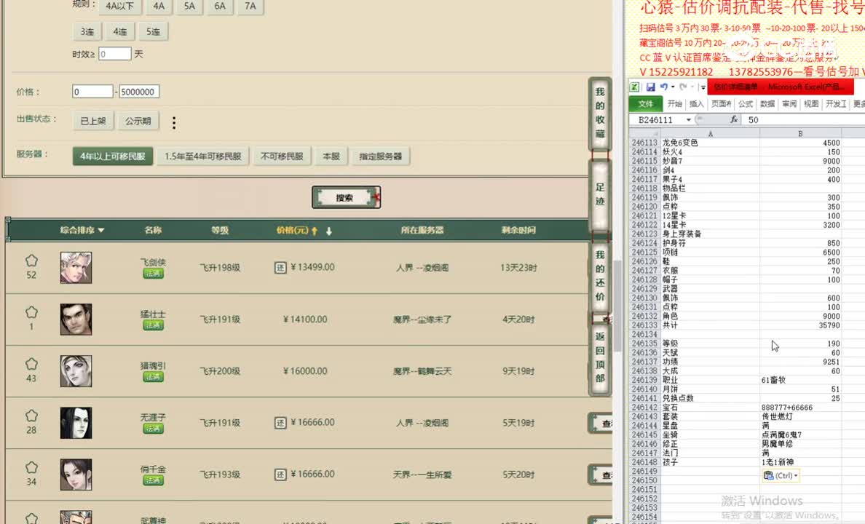The width and height of the screenshot is (865, 524).
Task: Click the 时效 days input field
Action: [x=115, y=54]
